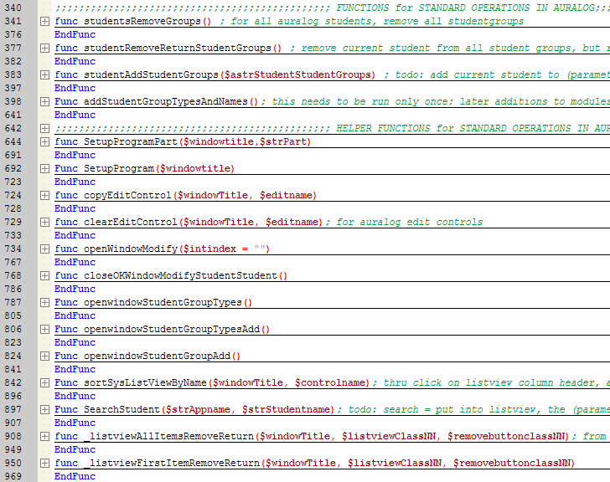
Task: Expand the clearEditControl function fold
Action: (44, 222)
